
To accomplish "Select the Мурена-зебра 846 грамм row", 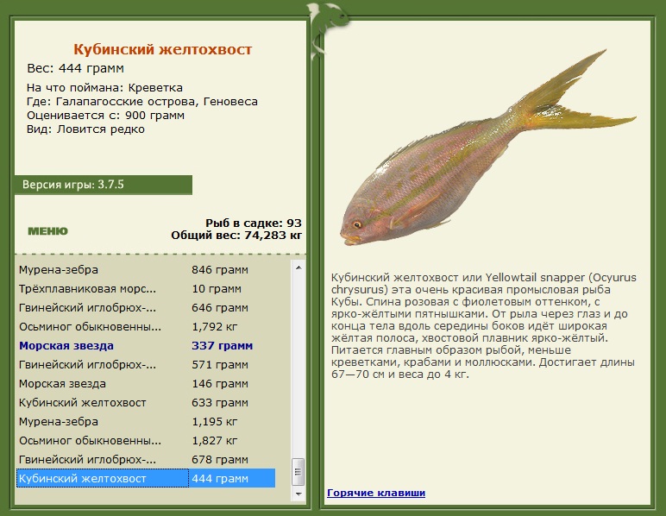I will [146, 270].
